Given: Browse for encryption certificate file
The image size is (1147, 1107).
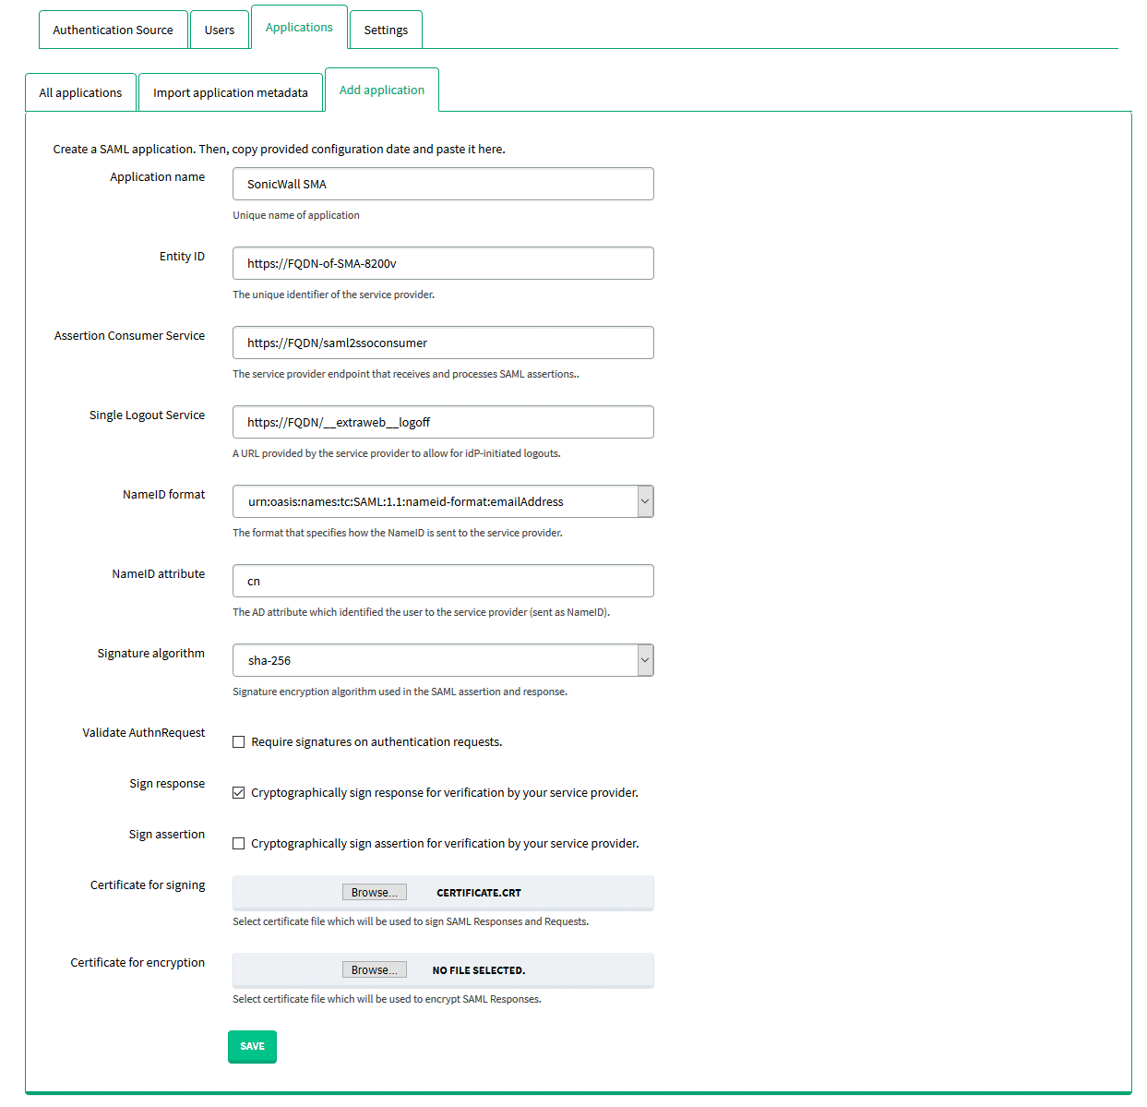Looking at the screenshot, I should pyautogui.click(x=374, y=970).
